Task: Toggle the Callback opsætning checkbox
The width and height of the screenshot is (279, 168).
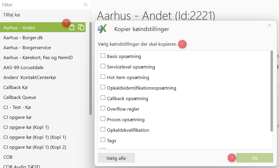Action: [103, 98]
